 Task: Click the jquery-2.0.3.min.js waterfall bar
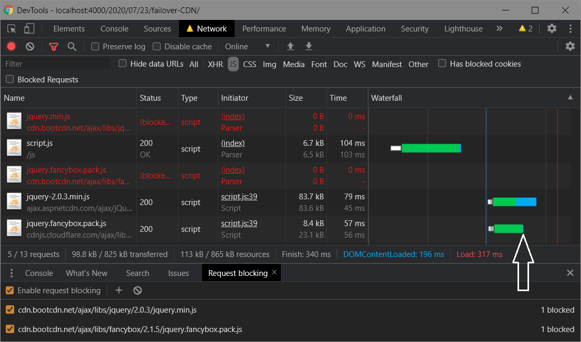[512, 202]
